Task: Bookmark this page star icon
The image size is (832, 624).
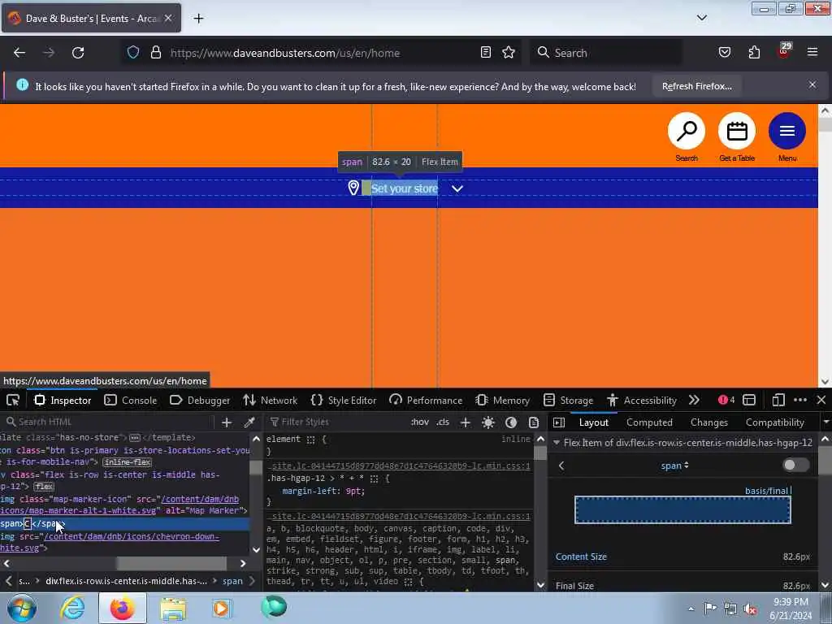Action: [509, 52]
